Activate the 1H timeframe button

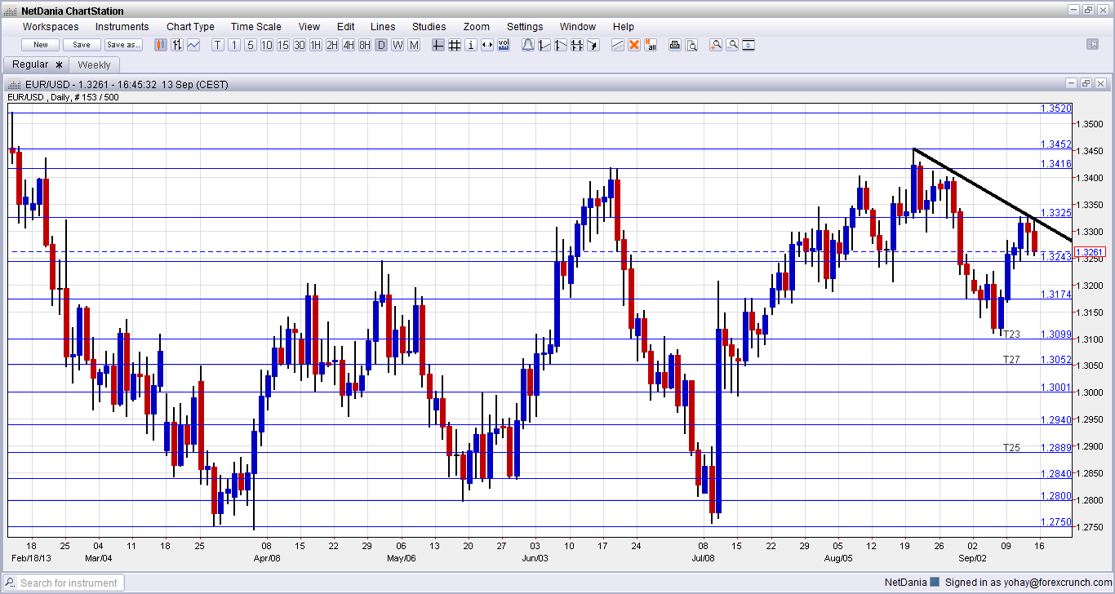[315, 45]
